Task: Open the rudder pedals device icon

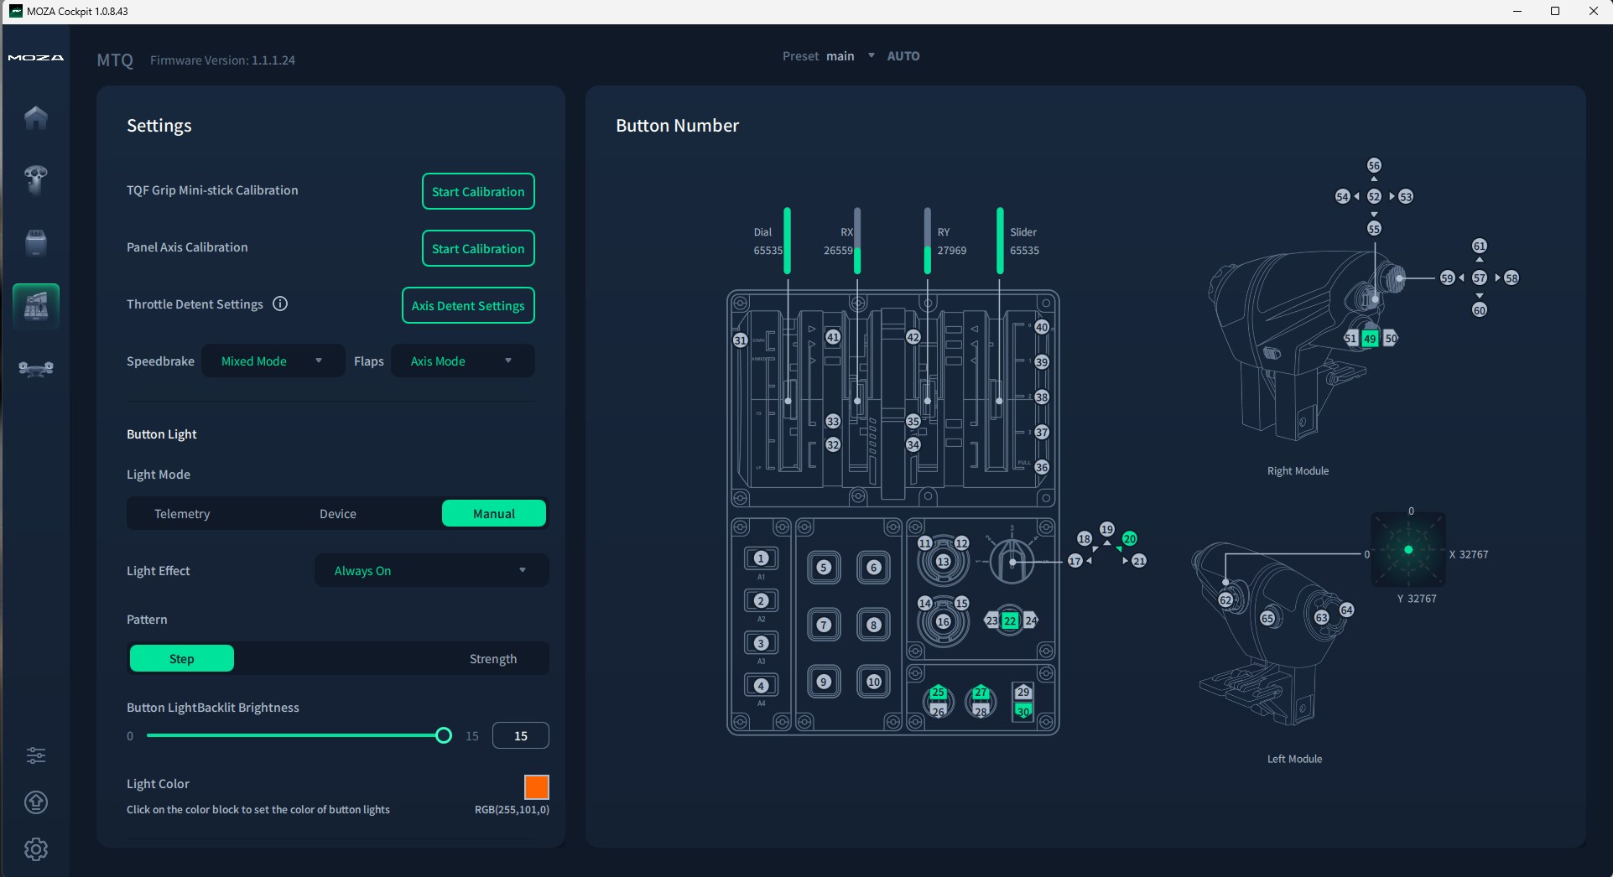Action: point(35,368)
